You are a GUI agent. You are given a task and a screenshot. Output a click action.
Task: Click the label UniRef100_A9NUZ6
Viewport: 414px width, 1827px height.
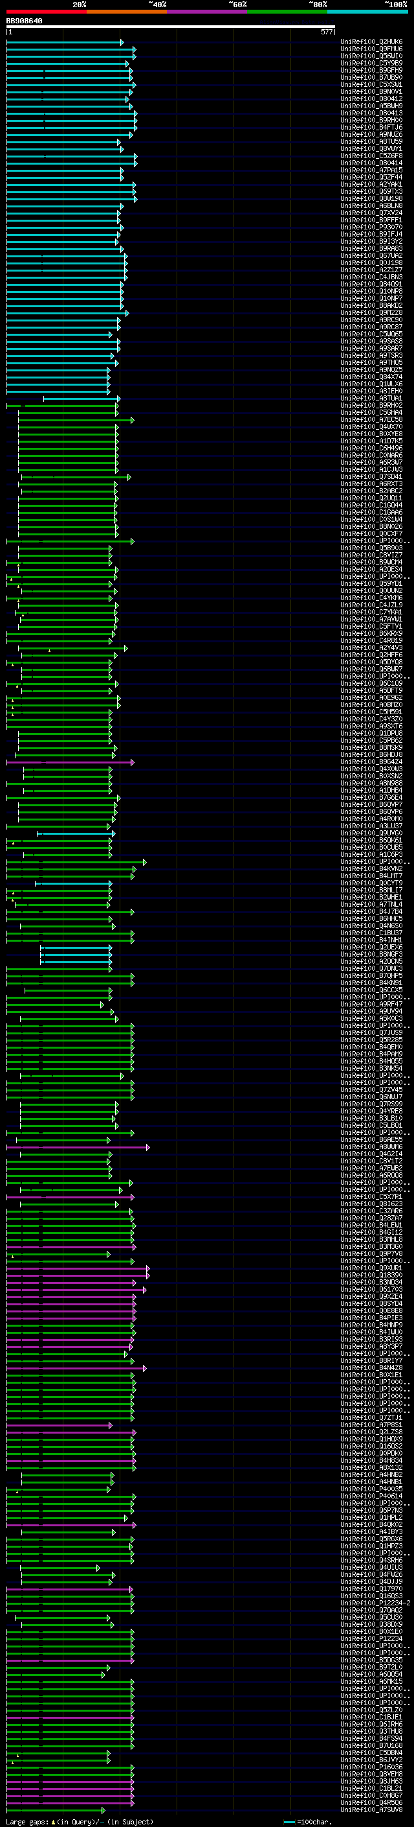coord(371,135)
